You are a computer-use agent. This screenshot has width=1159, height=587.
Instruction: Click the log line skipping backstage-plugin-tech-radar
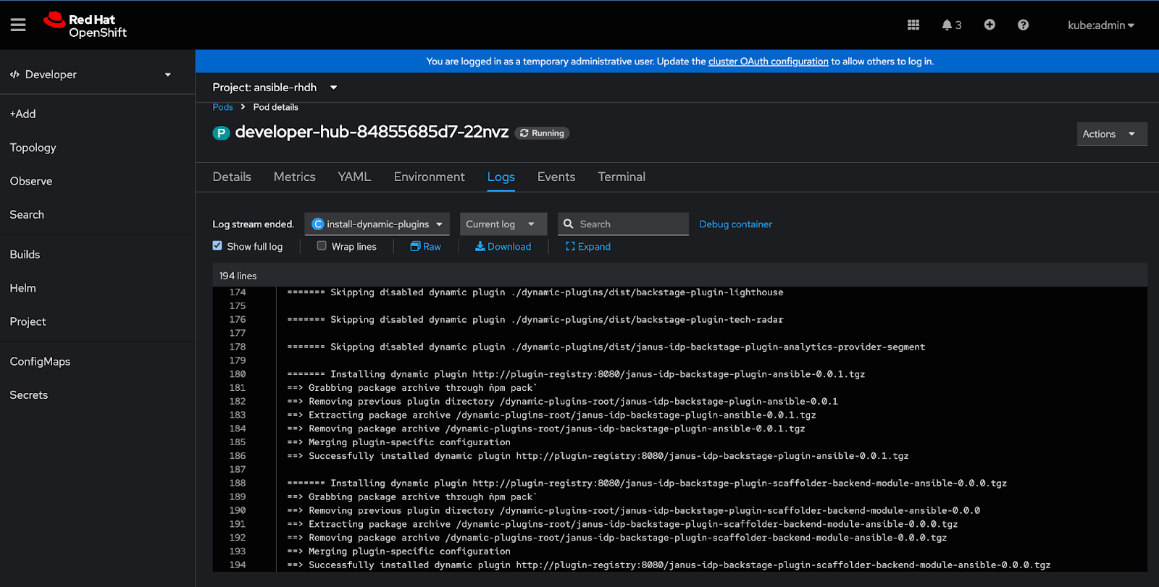[x=535, y=320]
